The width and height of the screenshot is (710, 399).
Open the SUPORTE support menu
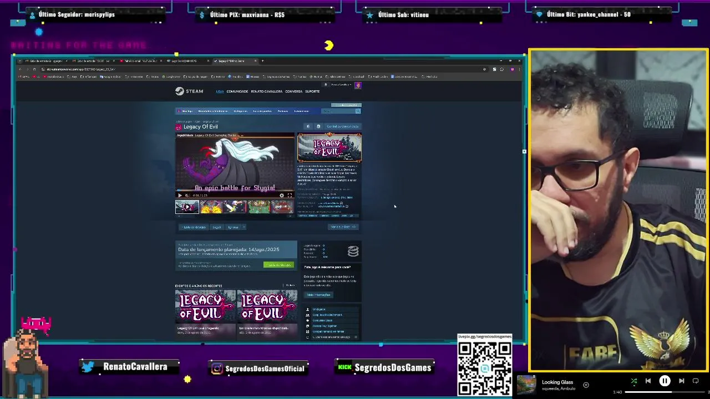pos(312,91)
